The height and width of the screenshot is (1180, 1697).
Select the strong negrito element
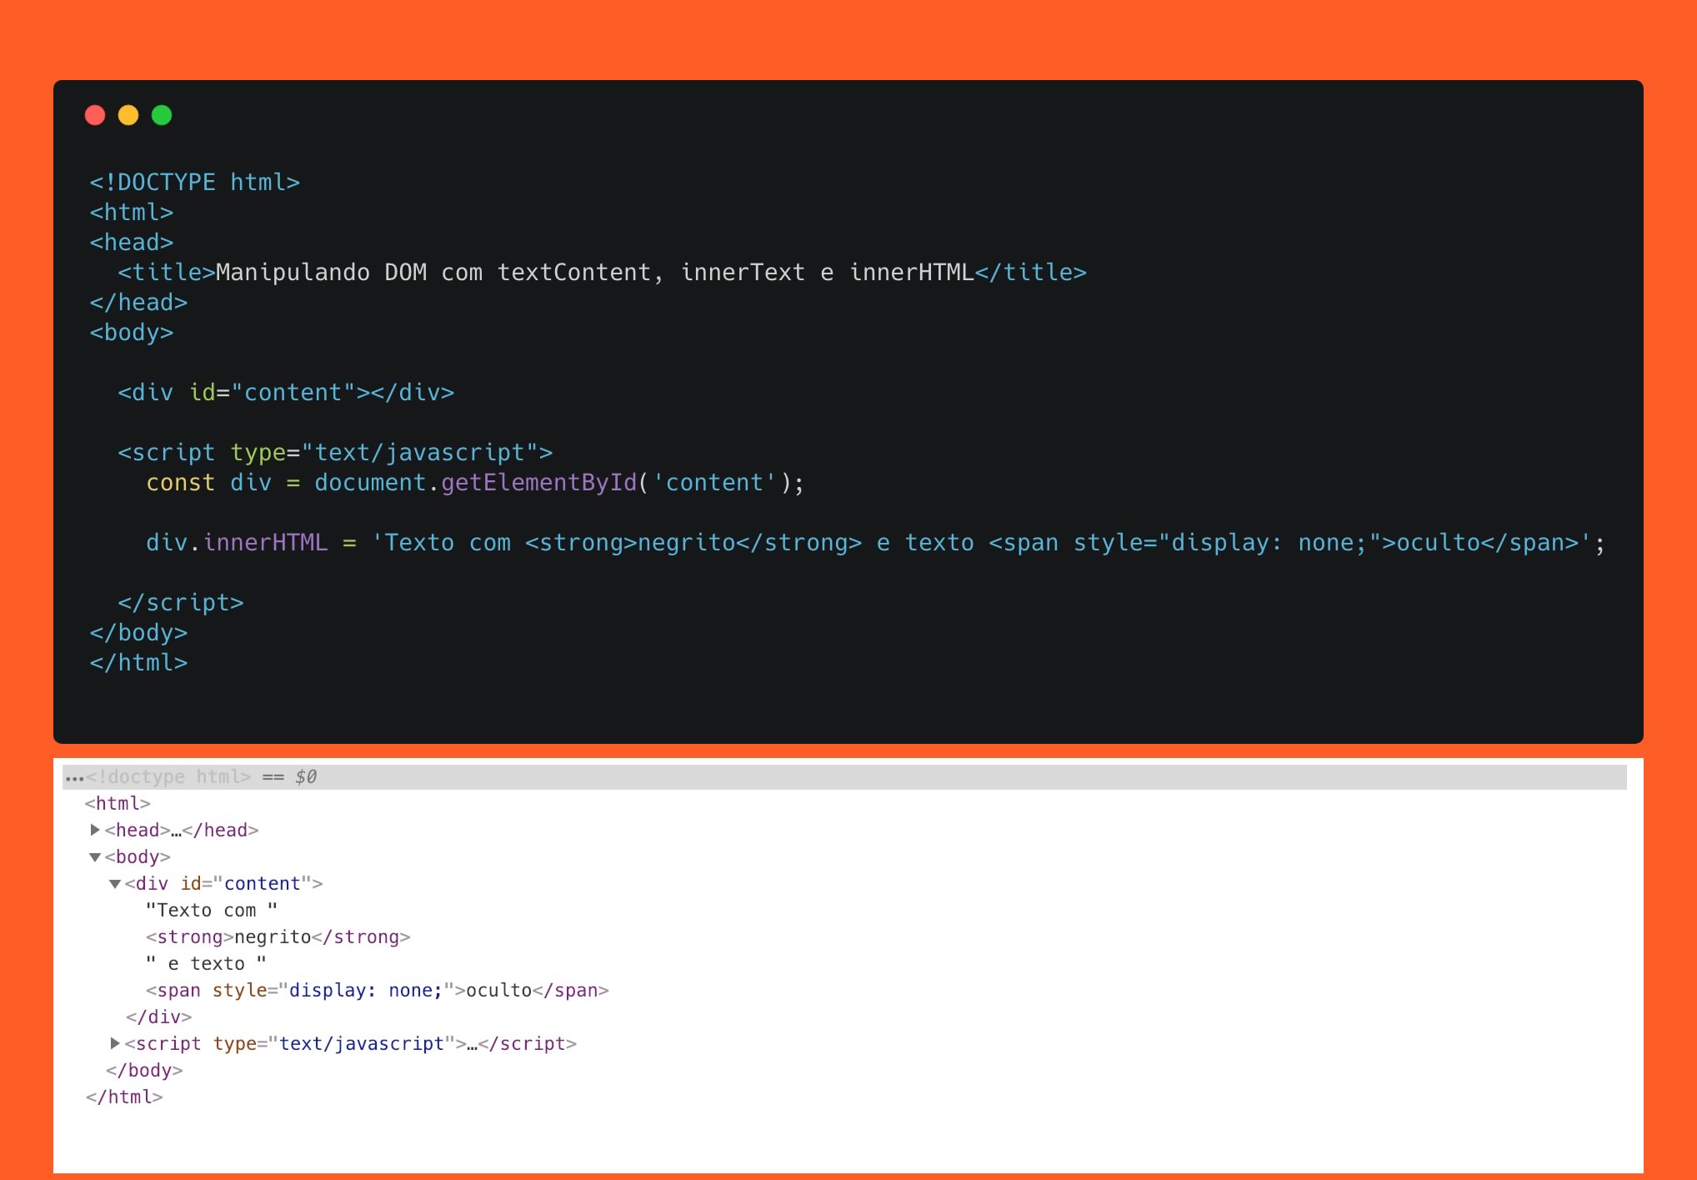(278, 936)
